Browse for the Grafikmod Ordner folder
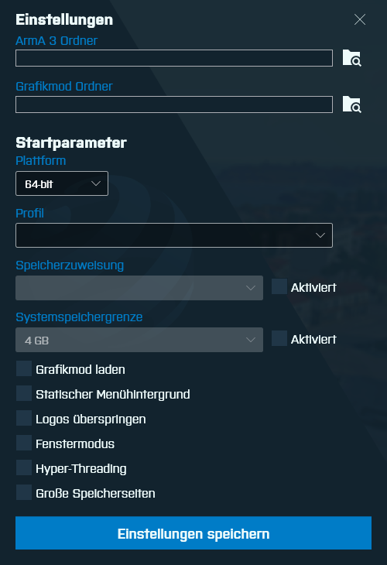Viewport: 387px width, 565px height. [x=351, y=104]
